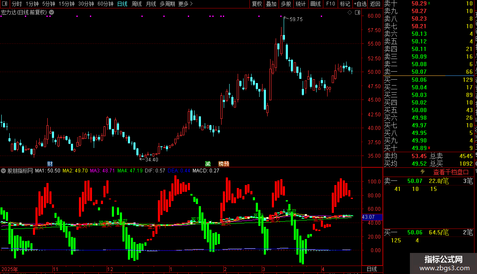Click the 预 forecast event marker
The height and width of the screenshot is (274, 477).
click(227, 164)
